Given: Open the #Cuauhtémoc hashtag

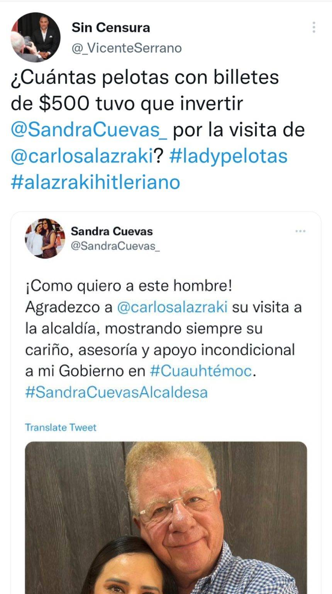Looking at the screenshot, I should point(201,371).
